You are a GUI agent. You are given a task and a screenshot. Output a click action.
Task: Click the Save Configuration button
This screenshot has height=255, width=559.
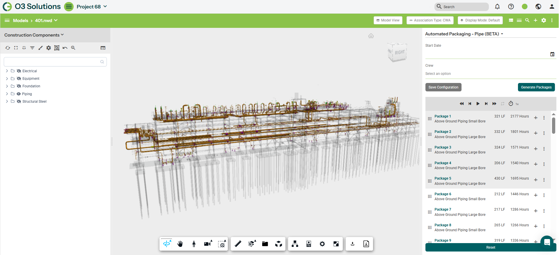click(443, 87)
